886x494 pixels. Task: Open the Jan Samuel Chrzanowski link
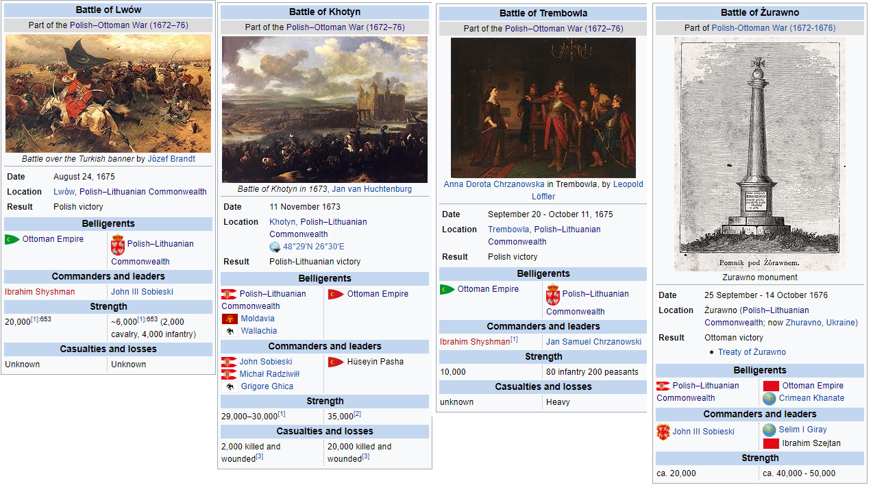(x=593, y=342)
